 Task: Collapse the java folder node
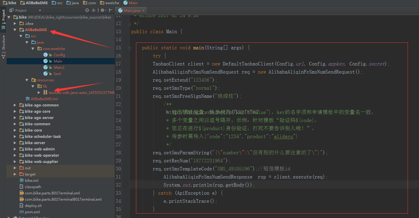coord(27,42)
